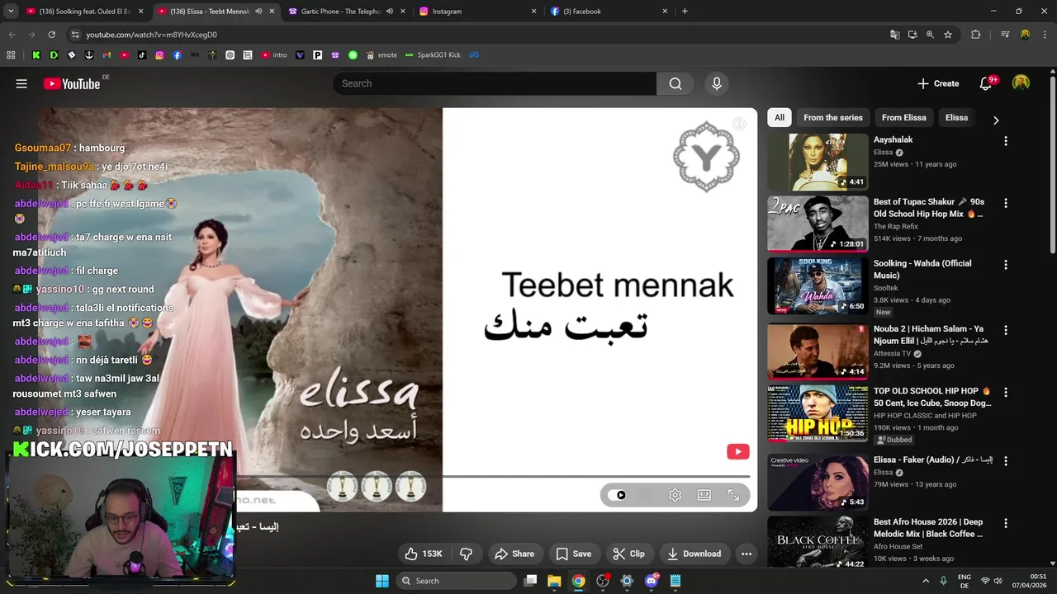Click the page vertical scrollbar

(1053, 165)
